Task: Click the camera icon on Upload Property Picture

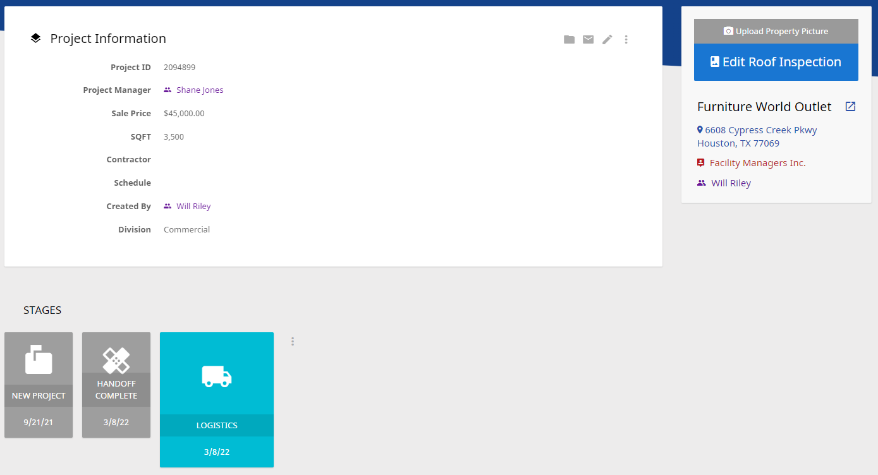Action: 728,31
